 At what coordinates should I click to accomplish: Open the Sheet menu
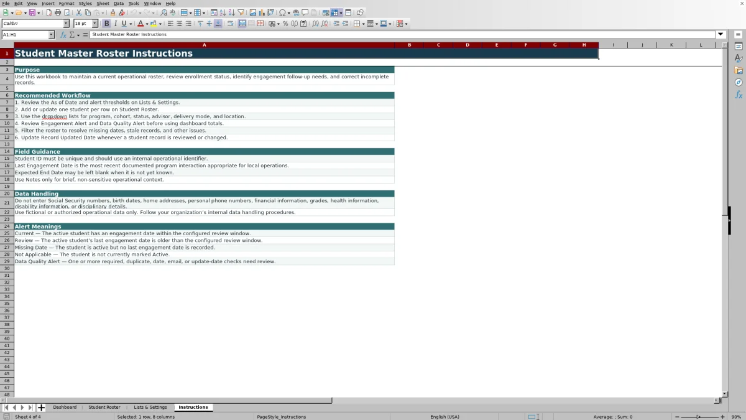tap(103, 4)
